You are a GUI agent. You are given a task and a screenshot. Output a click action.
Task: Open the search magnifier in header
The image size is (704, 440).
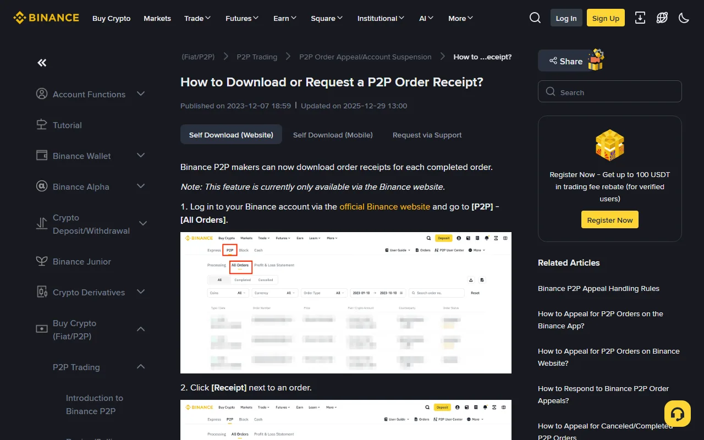pos(535,18)
